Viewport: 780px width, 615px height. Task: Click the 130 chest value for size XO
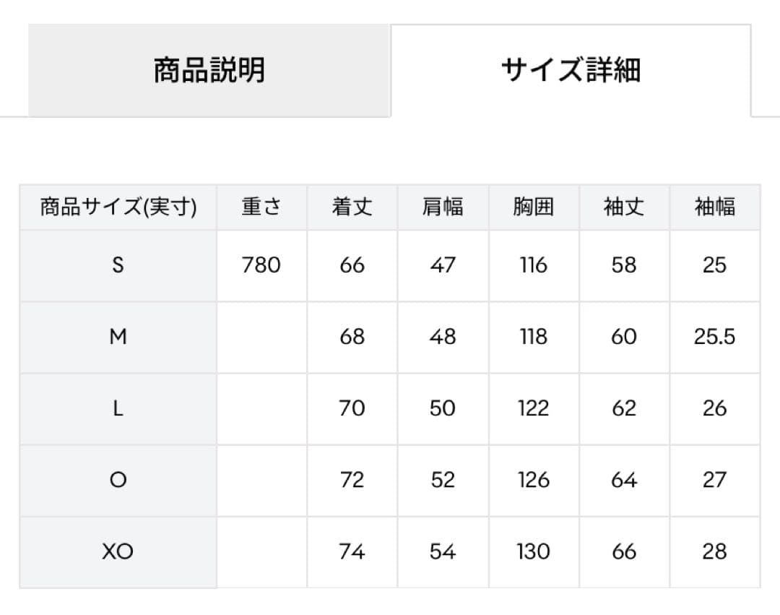(534, 551)
